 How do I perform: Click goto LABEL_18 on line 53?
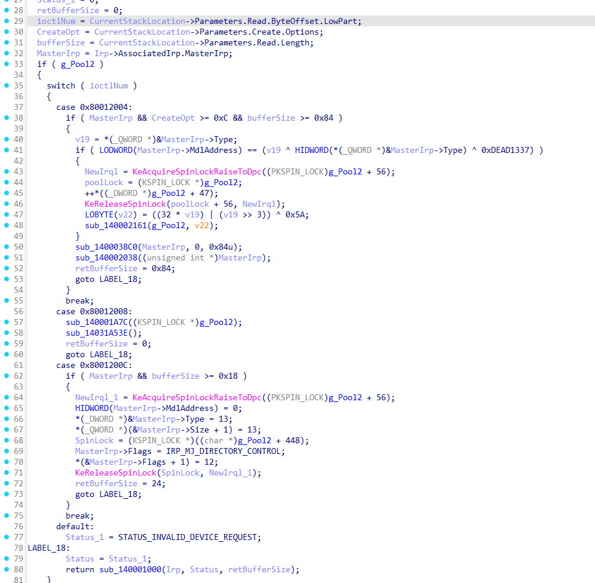point(108,280)
